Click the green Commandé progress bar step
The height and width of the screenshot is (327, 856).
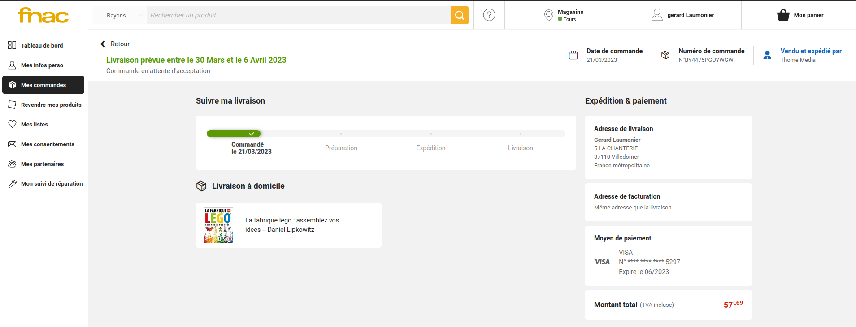pyautogui.click(x=233, y=134)
